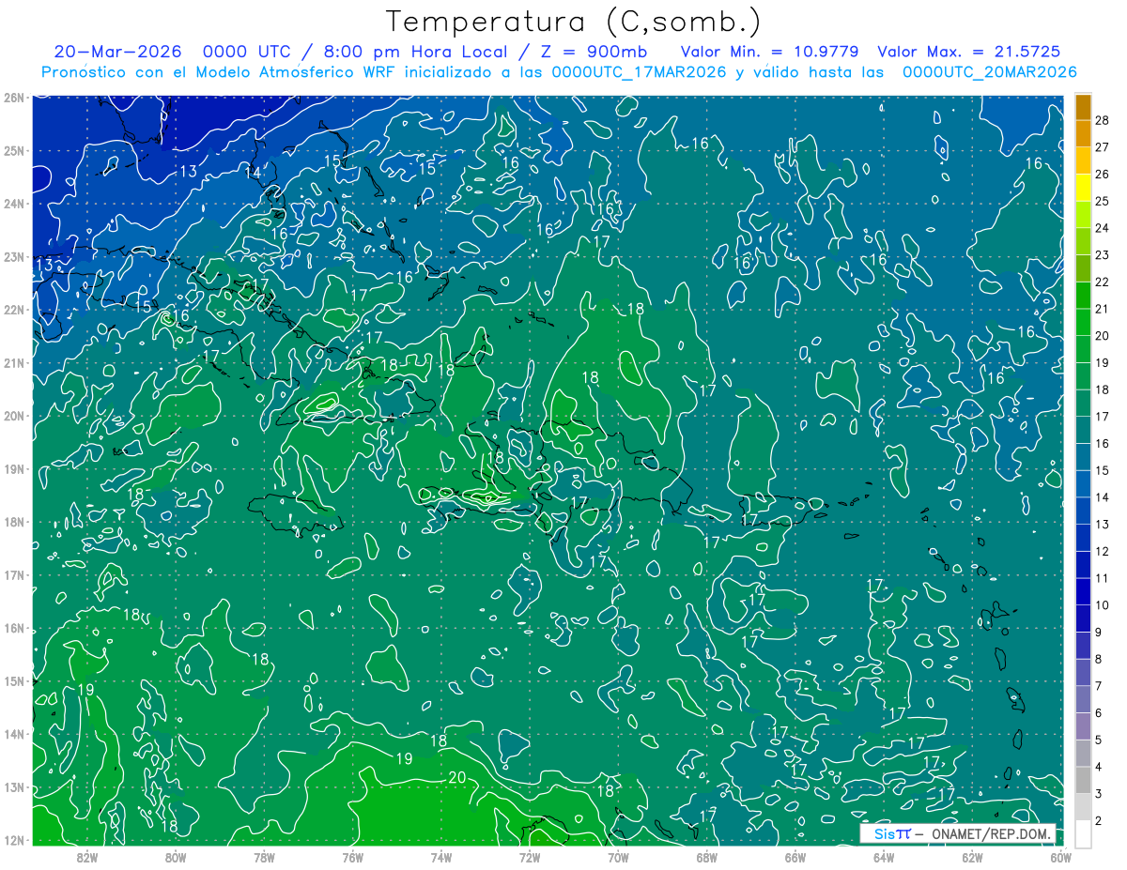Click the 68W longitude axis label
The height and width of the screenshot is (870, 1127).
[707, 857]
